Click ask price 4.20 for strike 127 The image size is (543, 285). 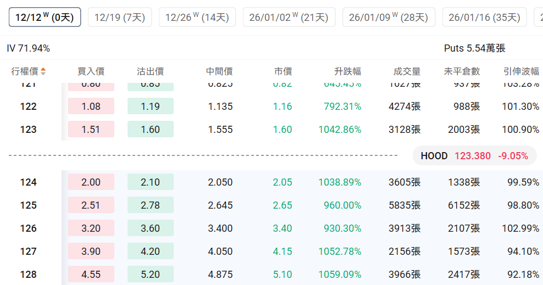pos(150,252)
